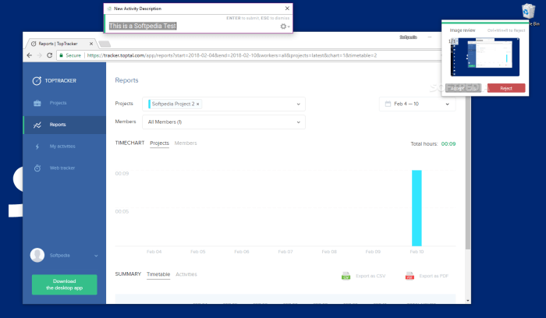Click the cyan Feb 10 chart bar

(x=417, y=207)
